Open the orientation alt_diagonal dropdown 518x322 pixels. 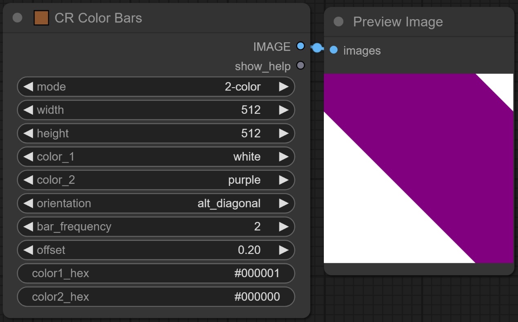pyautogui.click(x=156, y=203)
